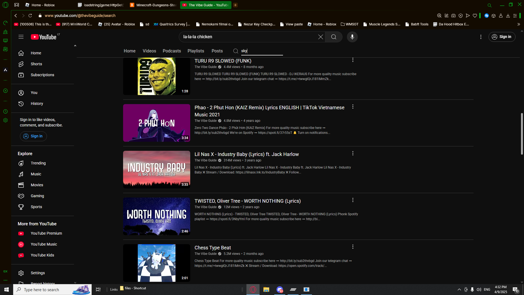
Task: Clear the la-la-la chicken search text
Action: click(321, 37)
